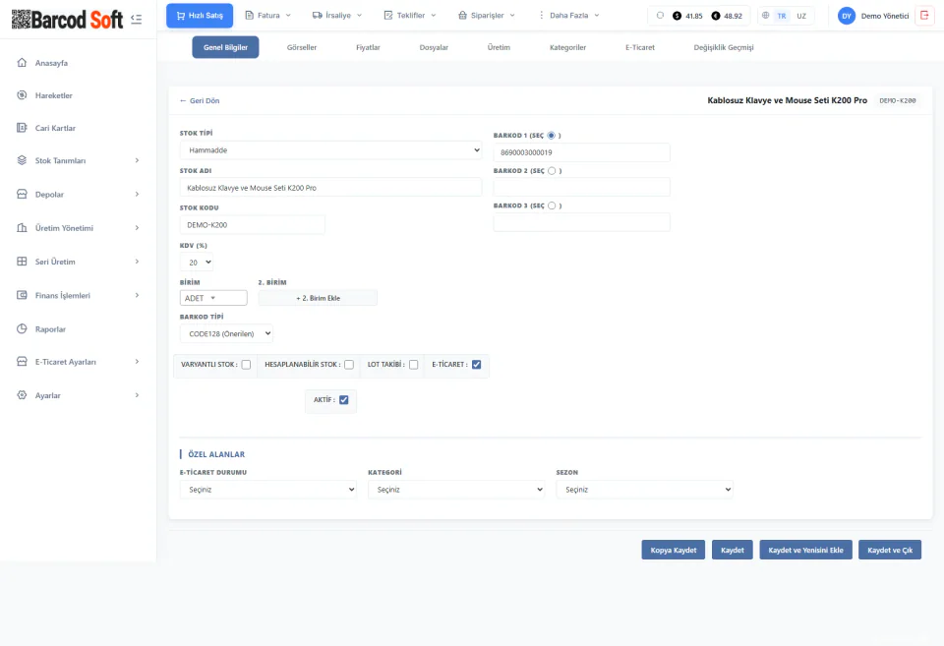This screenshot has height=646, width=944.
Task: Click the Stok Tanımları layers icon
Action: point(22,160)
